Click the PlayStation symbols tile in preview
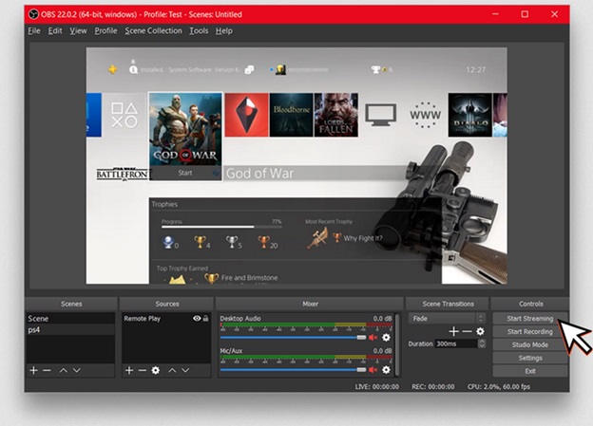 (124, 115)
